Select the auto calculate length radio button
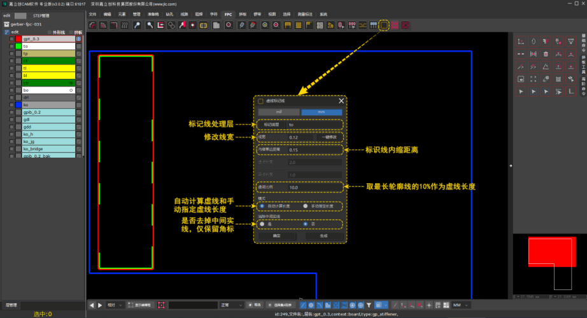This screenshot has width=587, height=318. 262,206
